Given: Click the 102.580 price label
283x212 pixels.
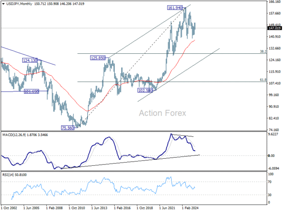Looking at the screenshot, I should pos(145,90).
